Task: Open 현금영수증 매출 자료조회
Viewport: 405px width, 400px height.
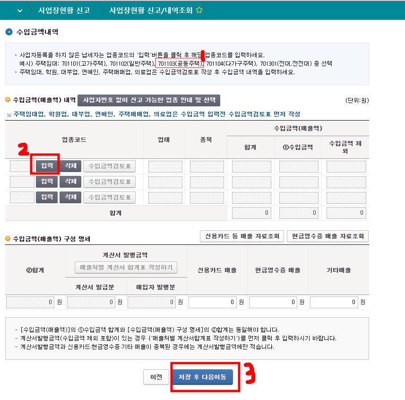Action: point(327,235)
